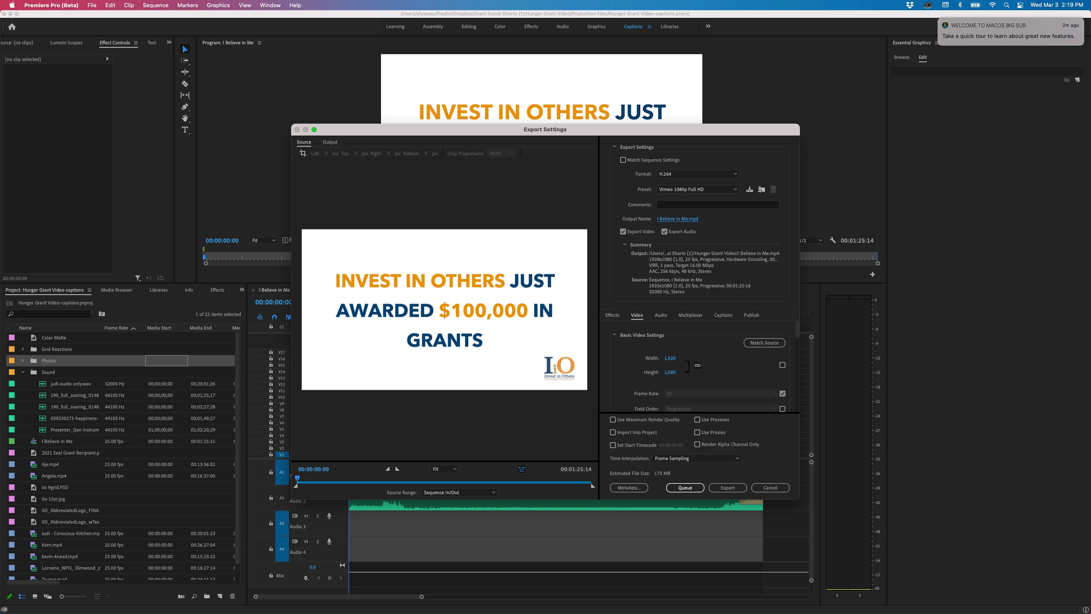Expand the Grid Reactions bin
The image size is (1091, 614).
[x=23, y=349]
